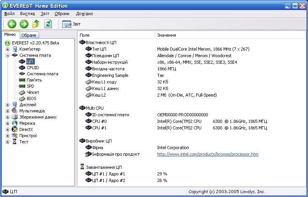Select the Engineering Sample row
308x197 pixels.
point(192,75)
